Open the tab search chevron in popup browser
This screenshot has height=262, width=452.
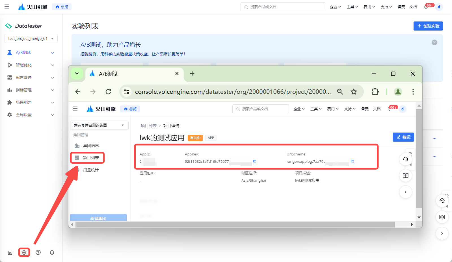coord(77,73)
